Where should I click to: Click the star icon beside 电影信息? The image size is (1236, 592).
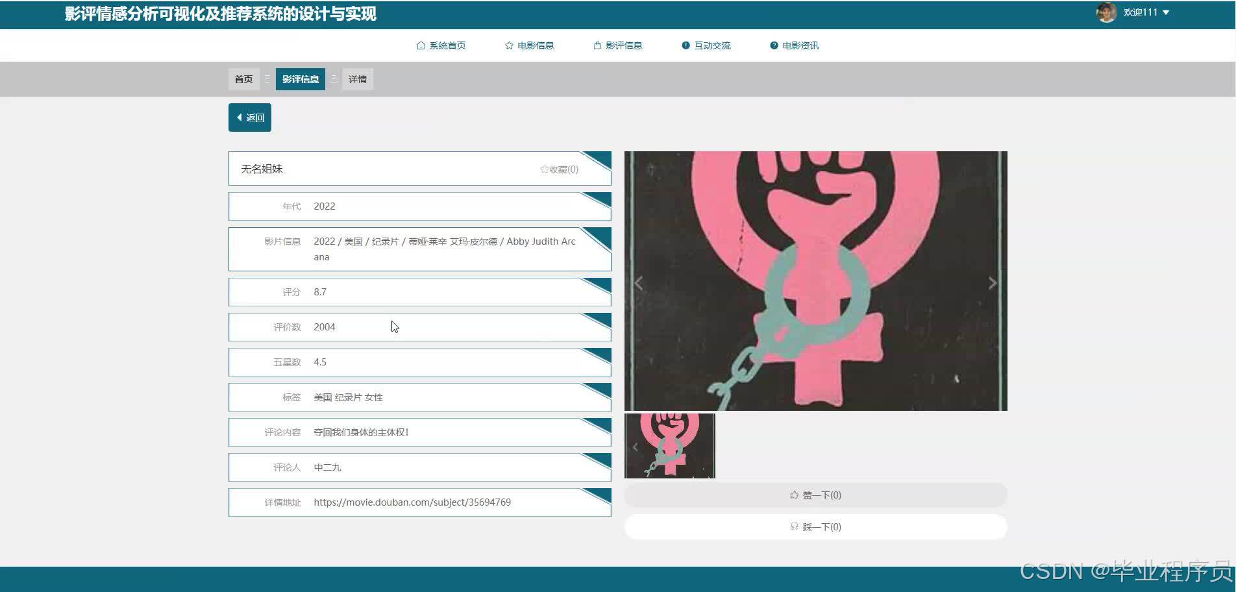click(x=509, y=45)
